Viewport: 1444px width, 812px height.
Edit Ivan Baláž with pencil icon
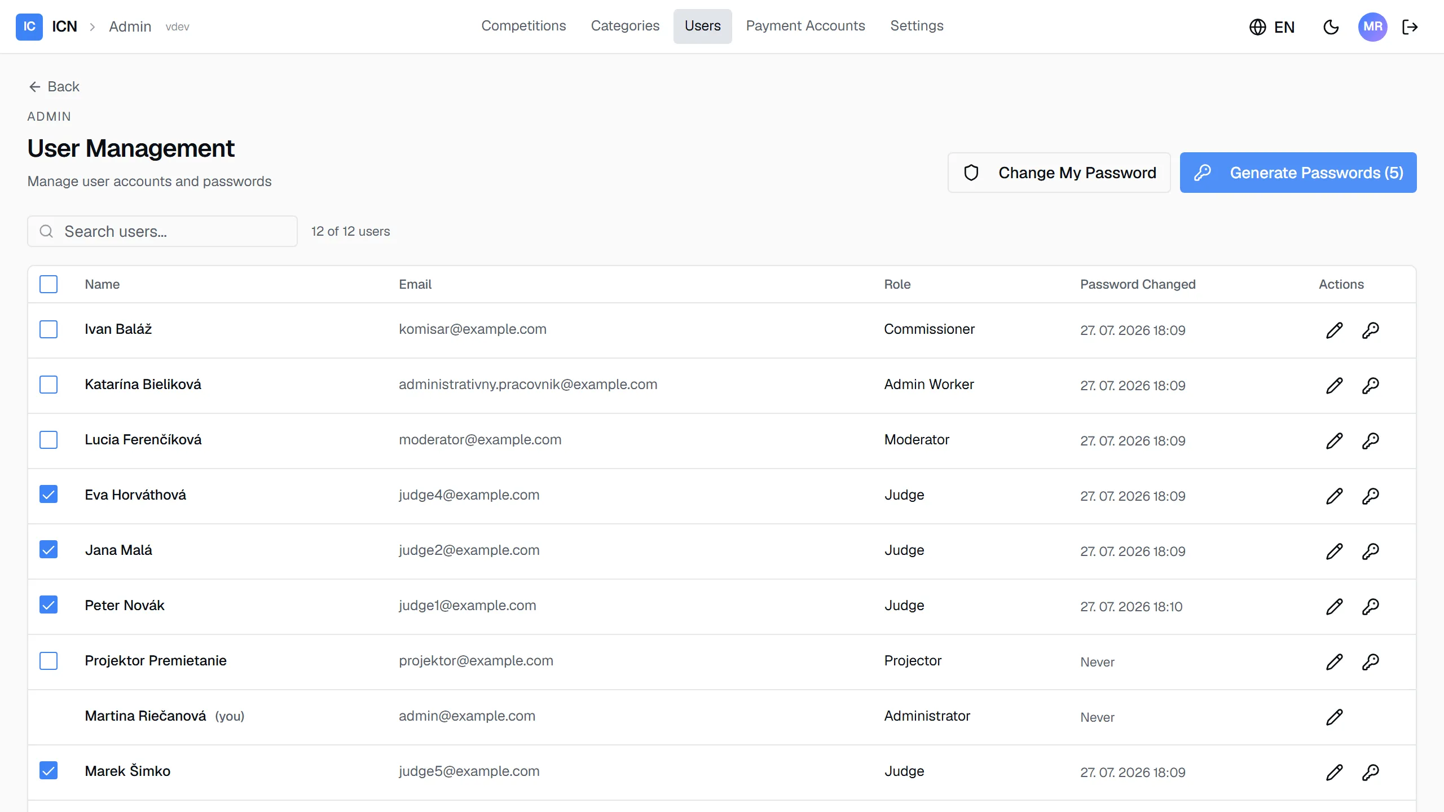pyautogui.click(x=1335, y=330)
